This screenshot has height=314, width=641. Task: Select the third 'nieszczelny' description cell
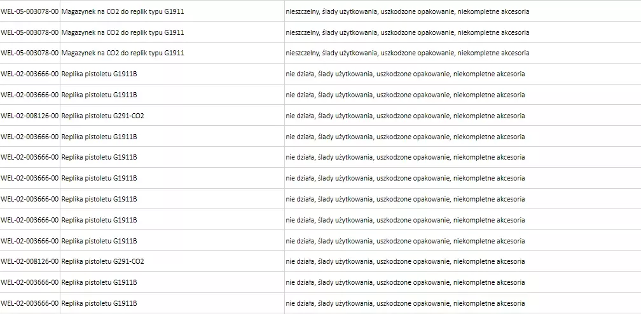coord(407,53)
